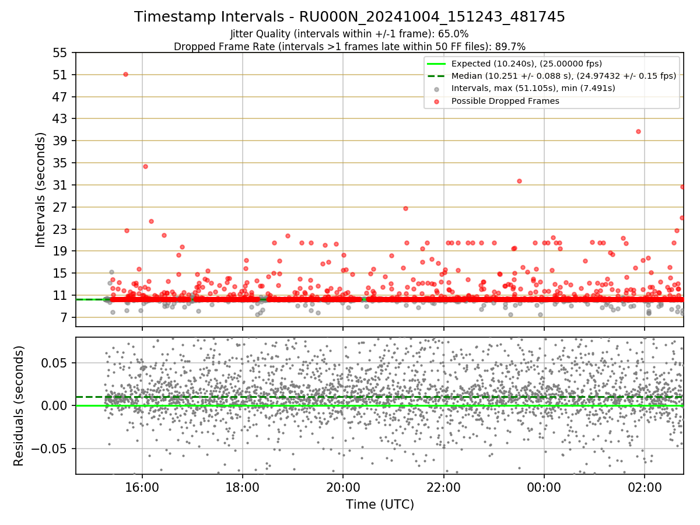Click the '20:00' x-axis tick label
The height and width of the screenshot is (525, 700).
tap(343, 487)
